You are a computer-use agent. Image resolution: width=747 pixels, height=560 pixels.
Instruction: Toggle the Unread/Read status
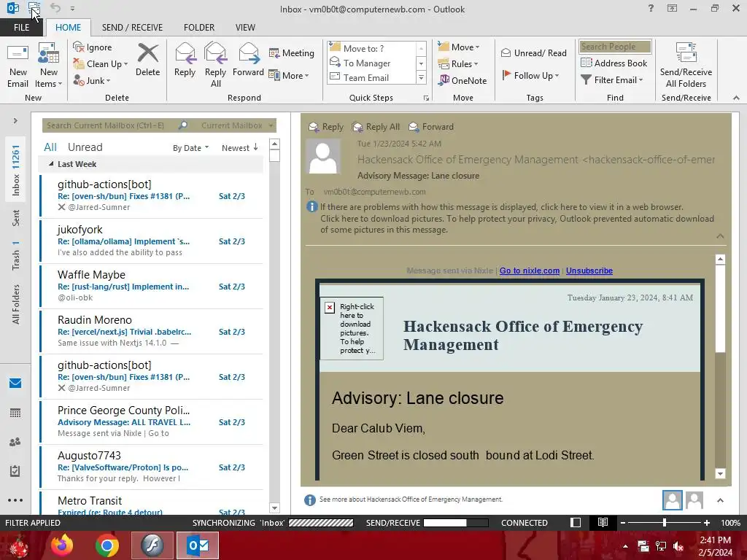tap(533, 52)
